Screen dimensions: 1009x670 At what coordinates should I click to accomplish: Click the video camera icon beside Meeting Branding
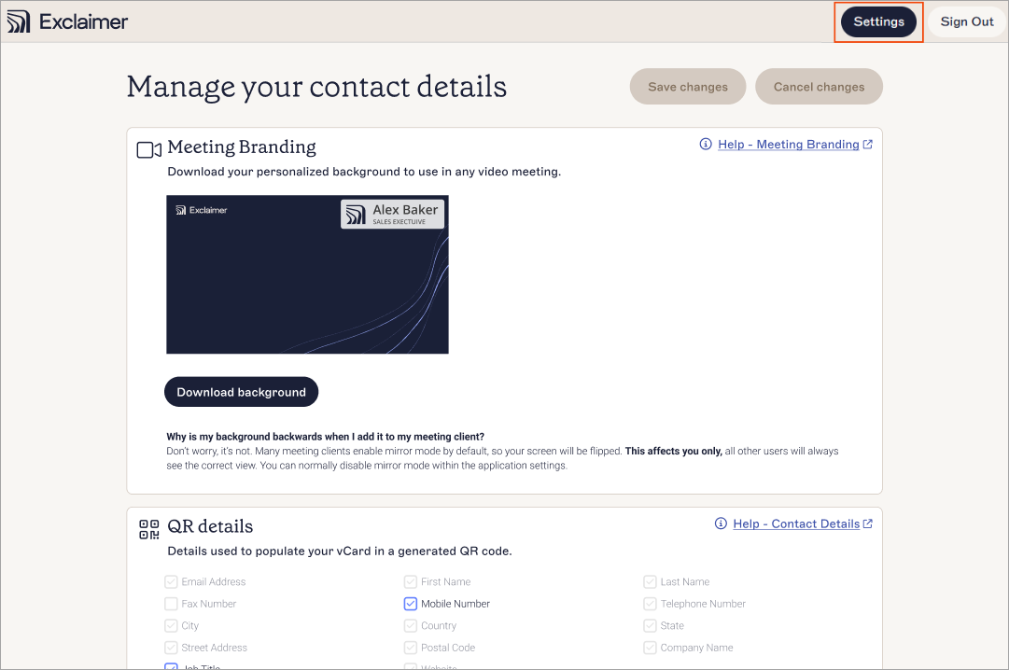148,148
